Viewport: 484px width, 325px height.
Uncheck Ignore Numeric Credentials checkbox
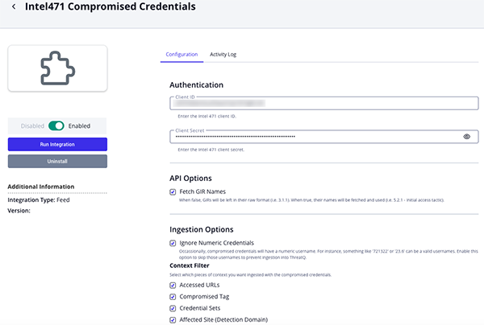[173, 243]
